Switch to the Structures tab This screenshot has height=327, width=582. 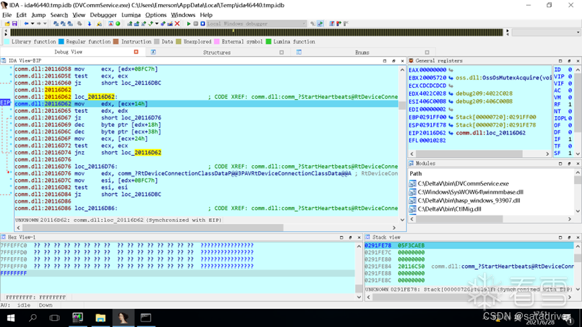point(217,52)
